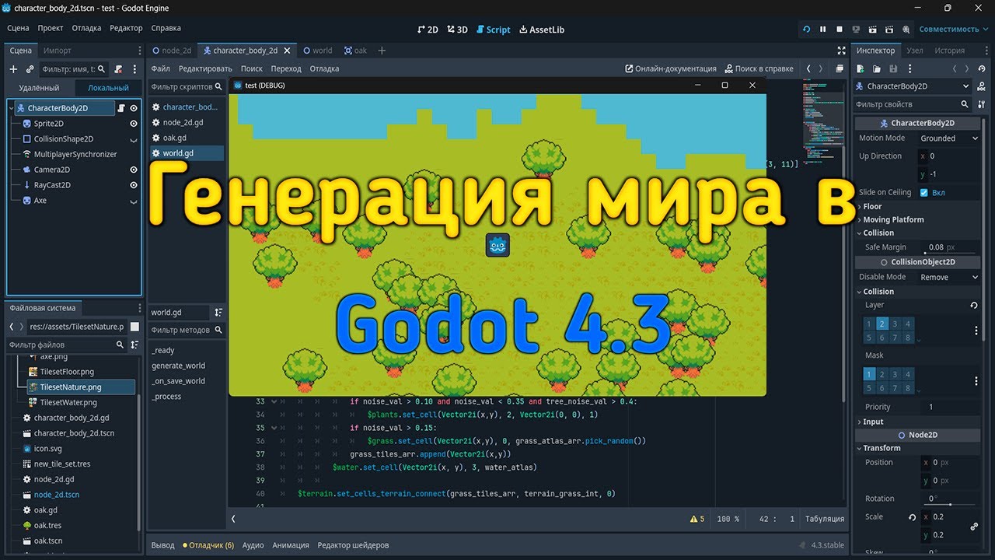Screen dimensions: 995x560
Task: Click the remote debug run icon
Action: [x=857, y=29]
